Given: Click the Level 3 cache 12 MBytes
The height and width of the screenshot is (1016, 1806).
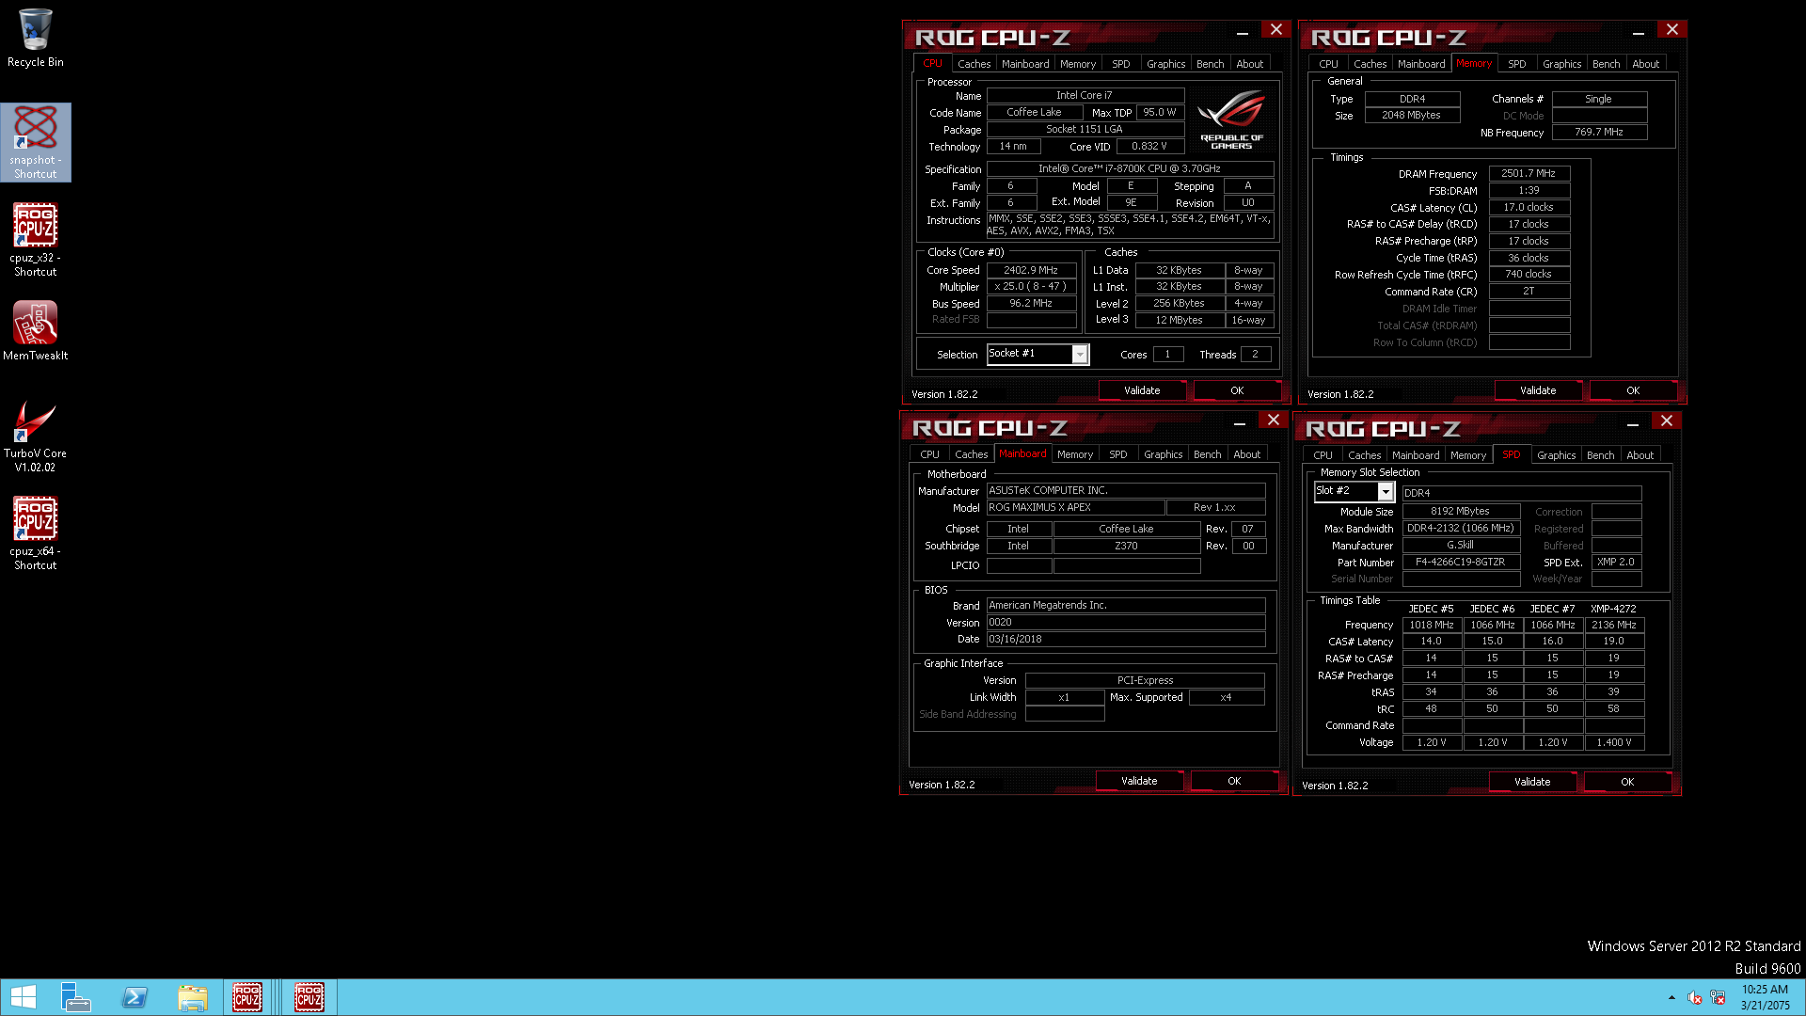Looking at the screenshot, I should 1180,320.
